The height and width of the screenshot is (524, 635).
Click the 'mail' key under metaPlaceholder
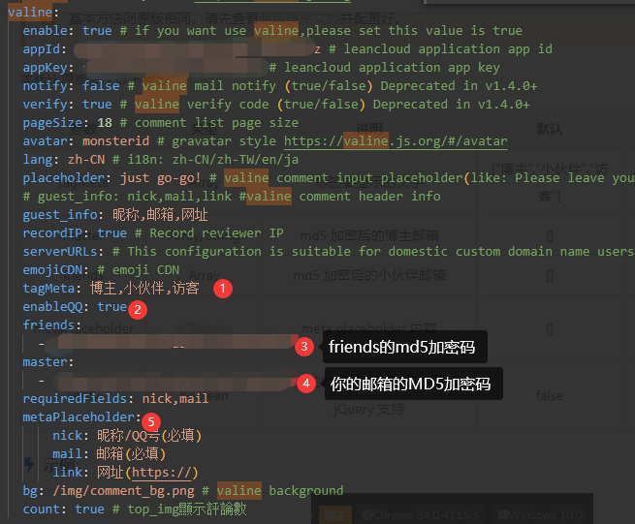[67, 454]
